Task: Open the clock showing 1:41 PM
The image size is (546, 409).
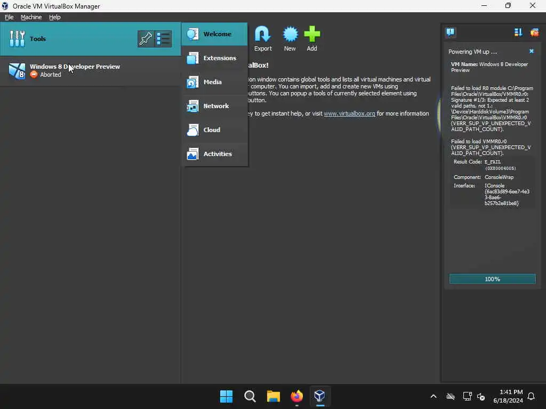Action: [x=508, y=396]
